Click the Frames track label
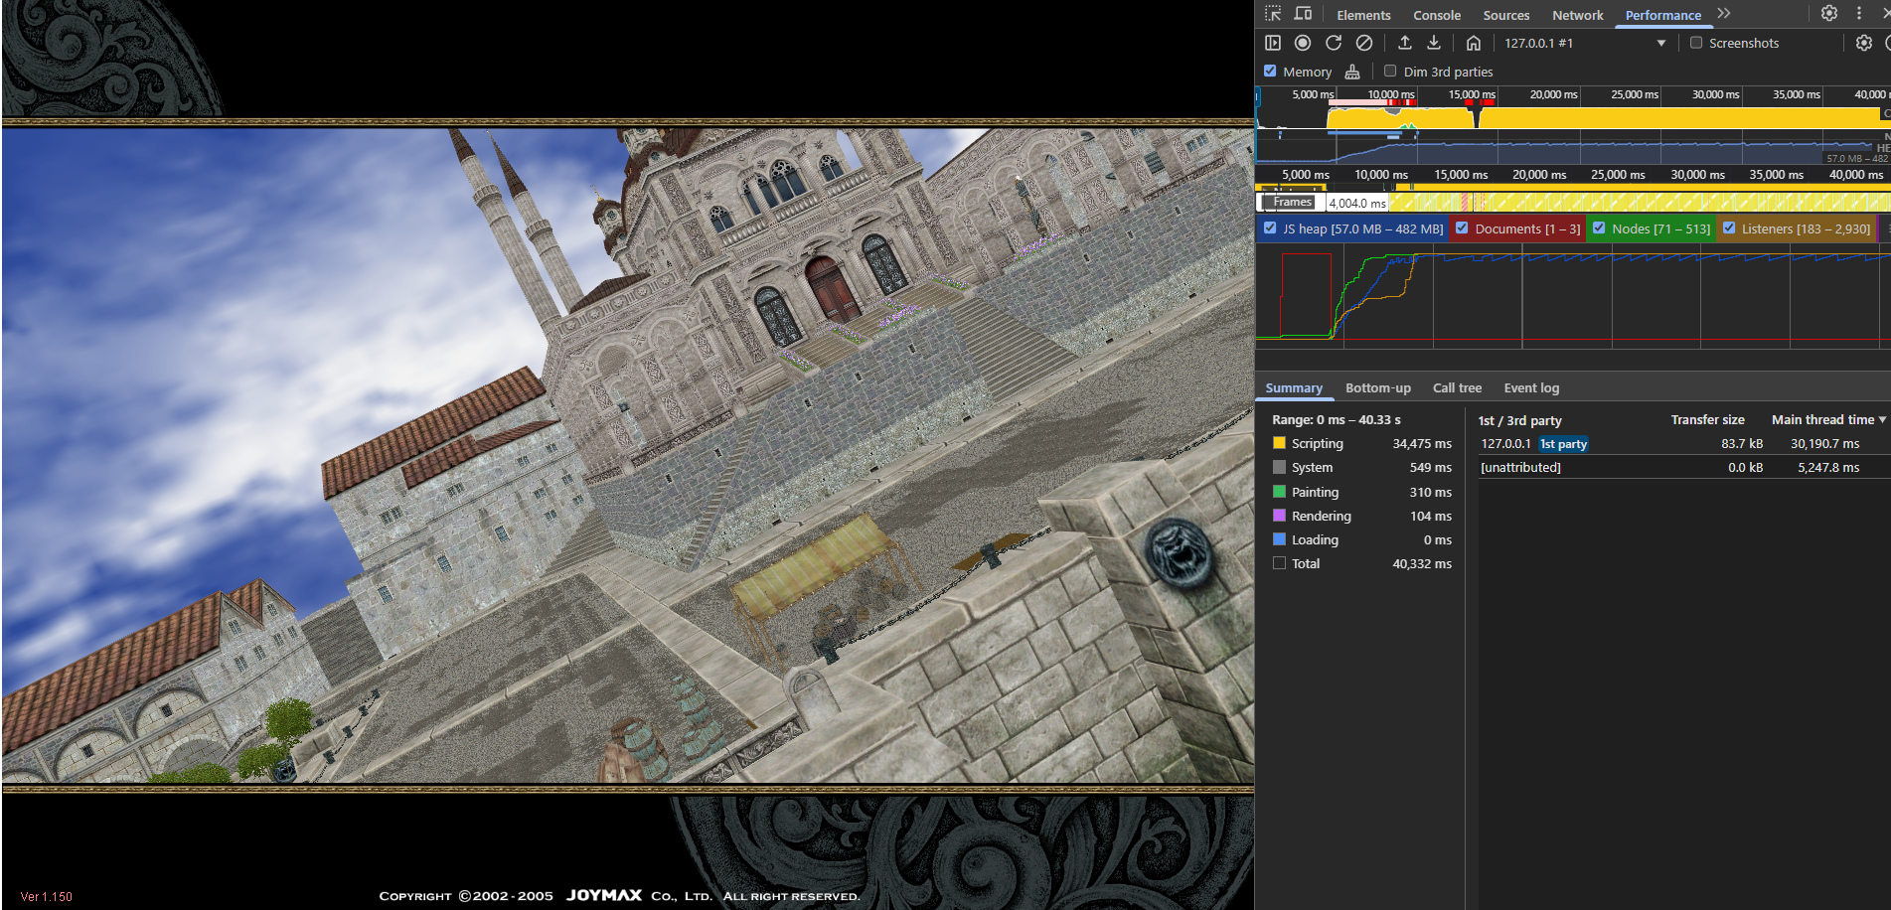The image size is (1891, 910). click(1293, 202)
